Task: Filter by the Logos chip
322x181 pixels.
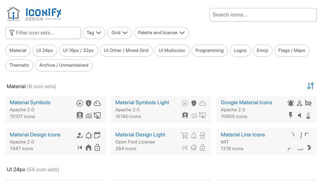Action: (x=240, y=51)
